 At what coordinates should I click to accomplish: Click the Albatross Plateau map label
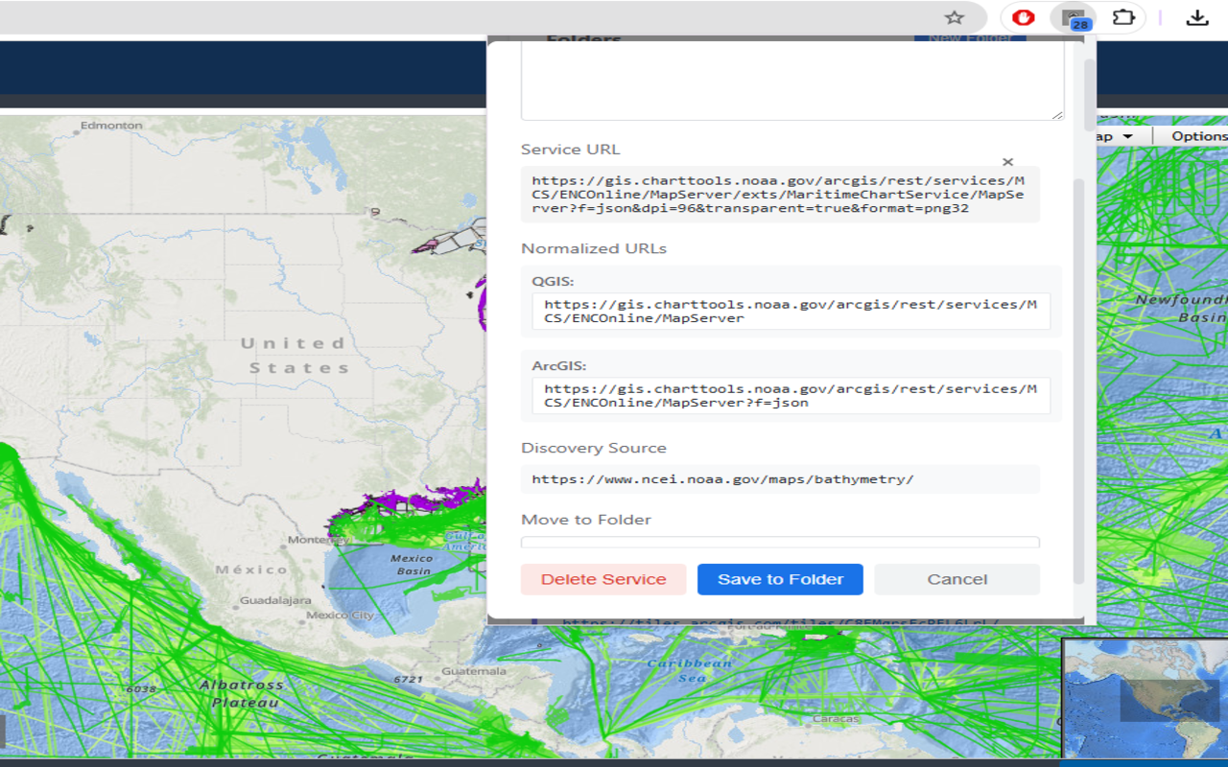click(x=241, y=694)
